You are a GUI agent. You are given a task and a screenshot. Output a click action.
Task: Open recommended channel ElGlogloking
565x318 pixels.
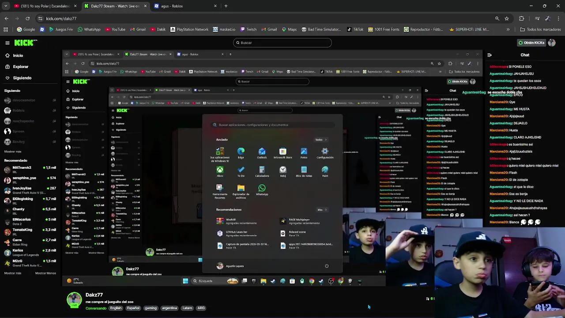30,201
